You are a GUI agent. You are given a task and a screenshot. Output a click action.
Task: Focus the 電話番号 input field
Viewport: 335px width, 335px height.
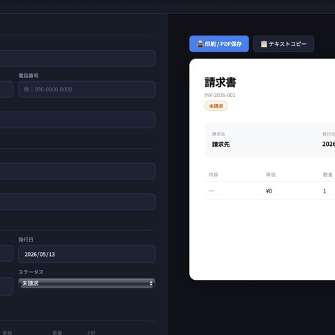click(87, 89)
